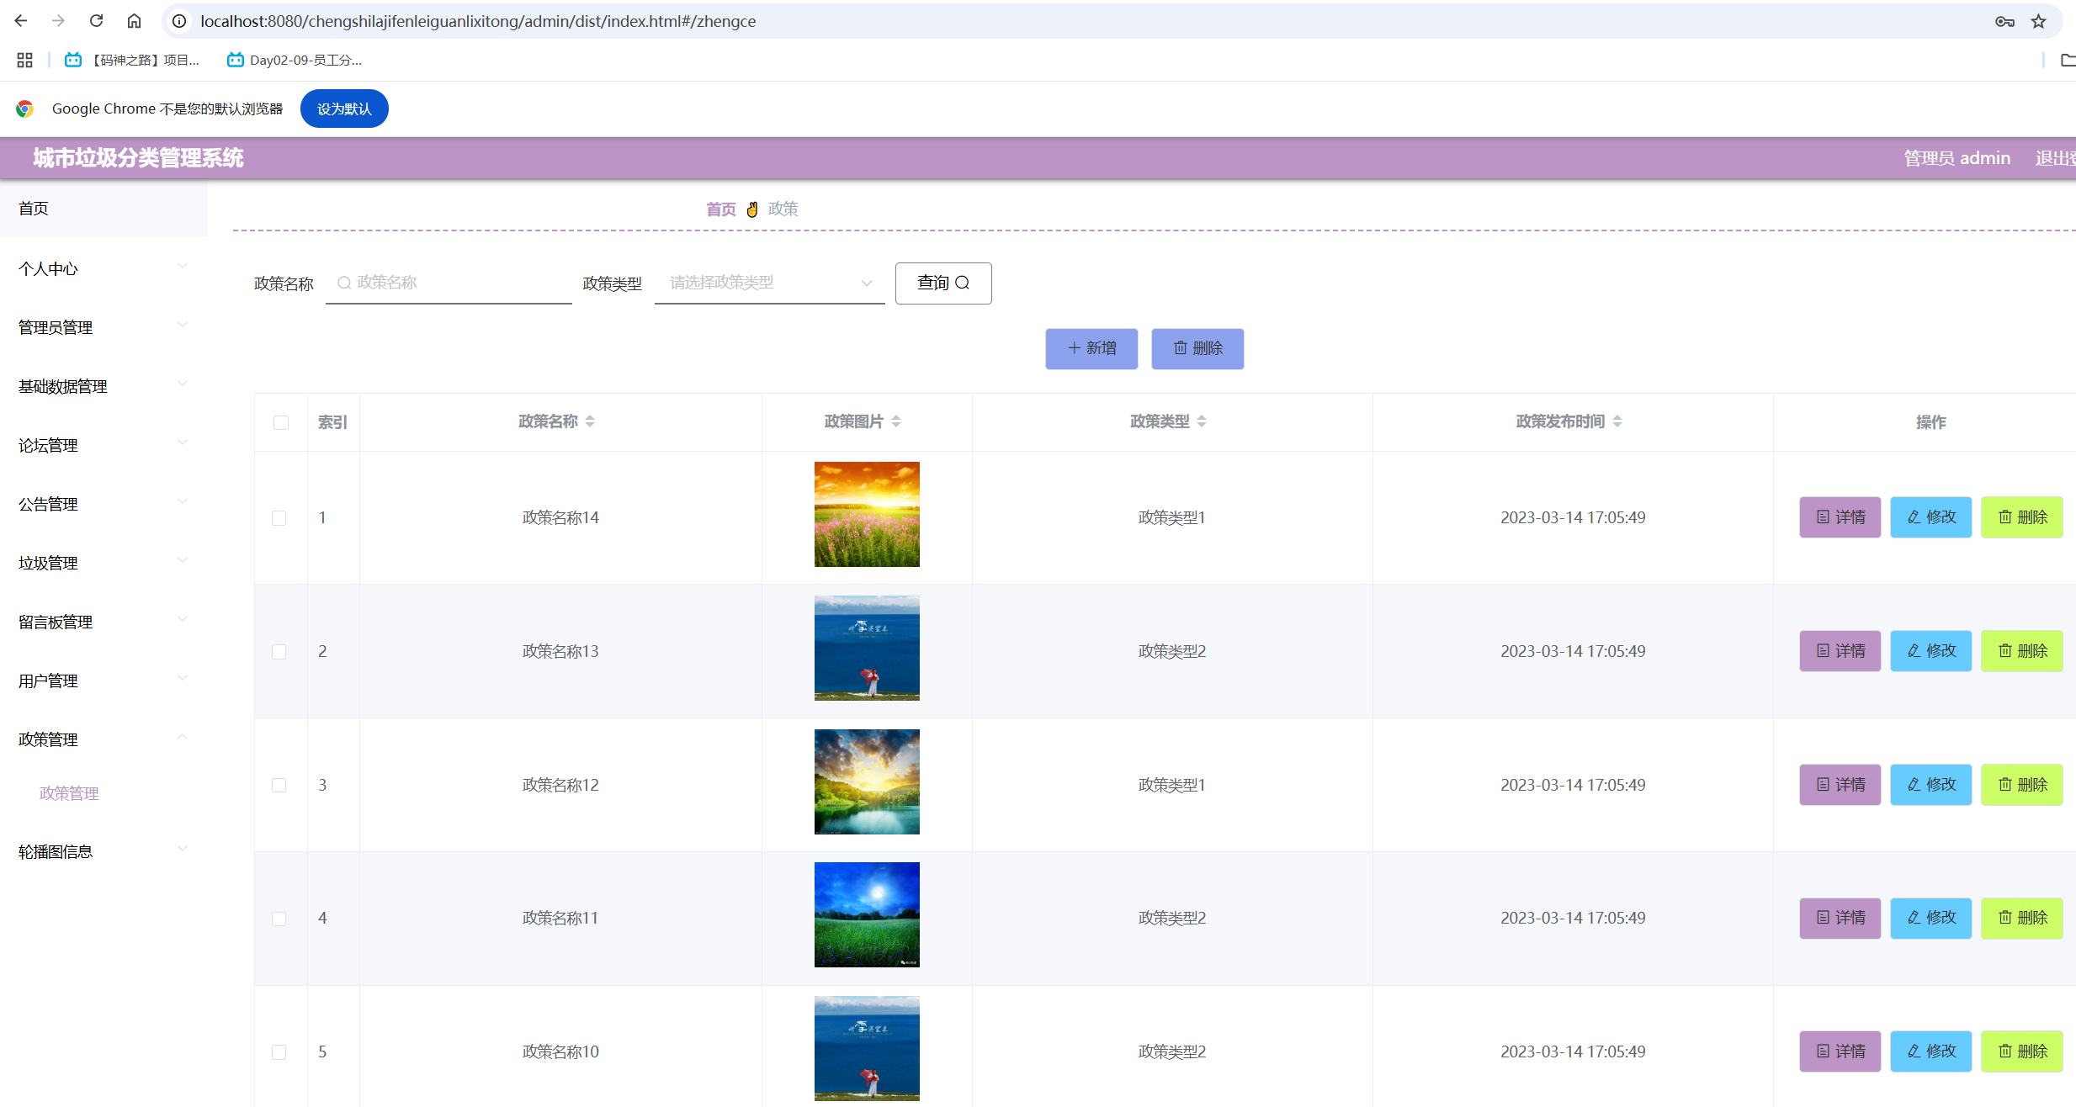Sort by 政策发布时间 column sort arrows
Viewport: 2076px width, 1107px height.
click(1617, 421)
